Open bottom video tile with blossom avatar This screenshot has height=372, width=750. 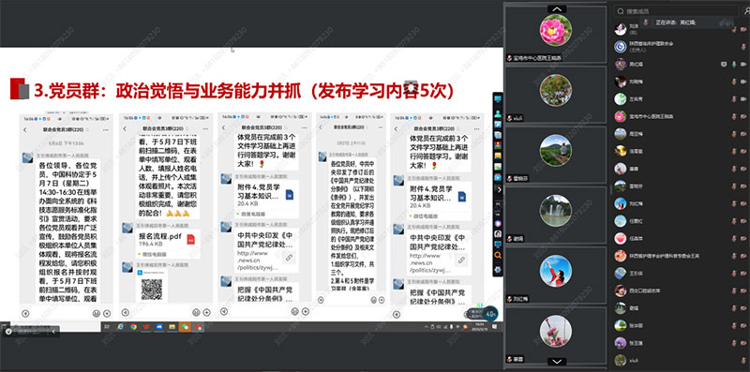coord(556,335)
